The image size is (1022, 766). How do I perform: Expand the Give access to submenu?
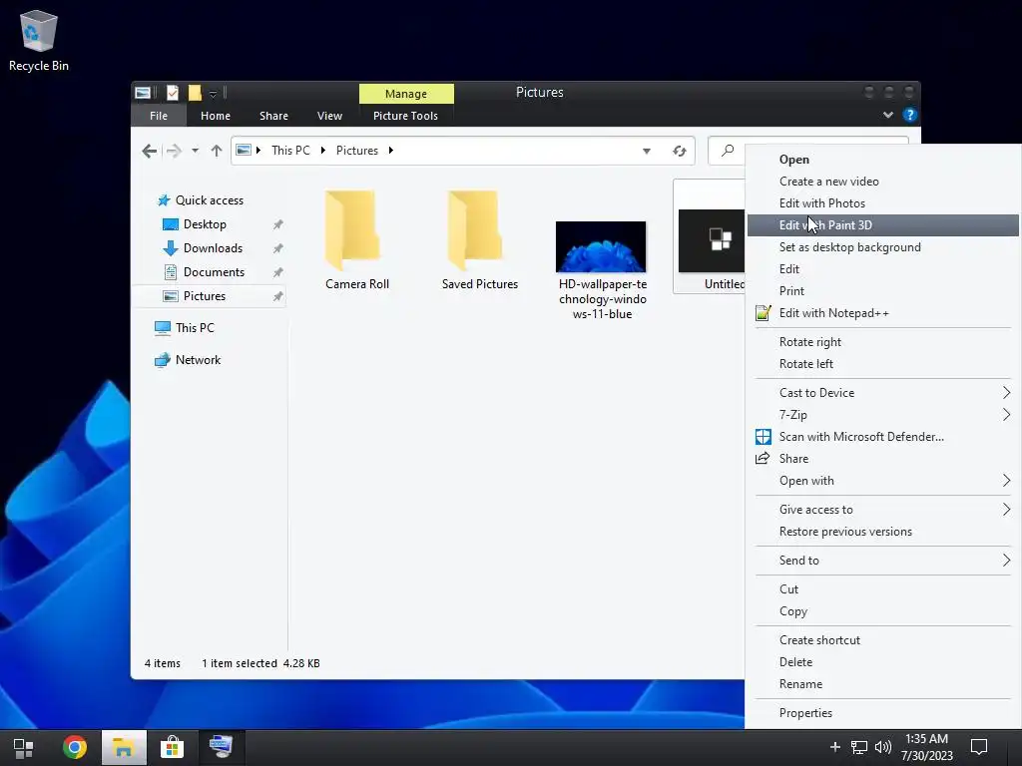(882, 510)
